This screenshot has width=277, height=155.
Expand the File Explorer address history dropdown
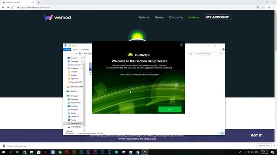(x=189, y=54)
